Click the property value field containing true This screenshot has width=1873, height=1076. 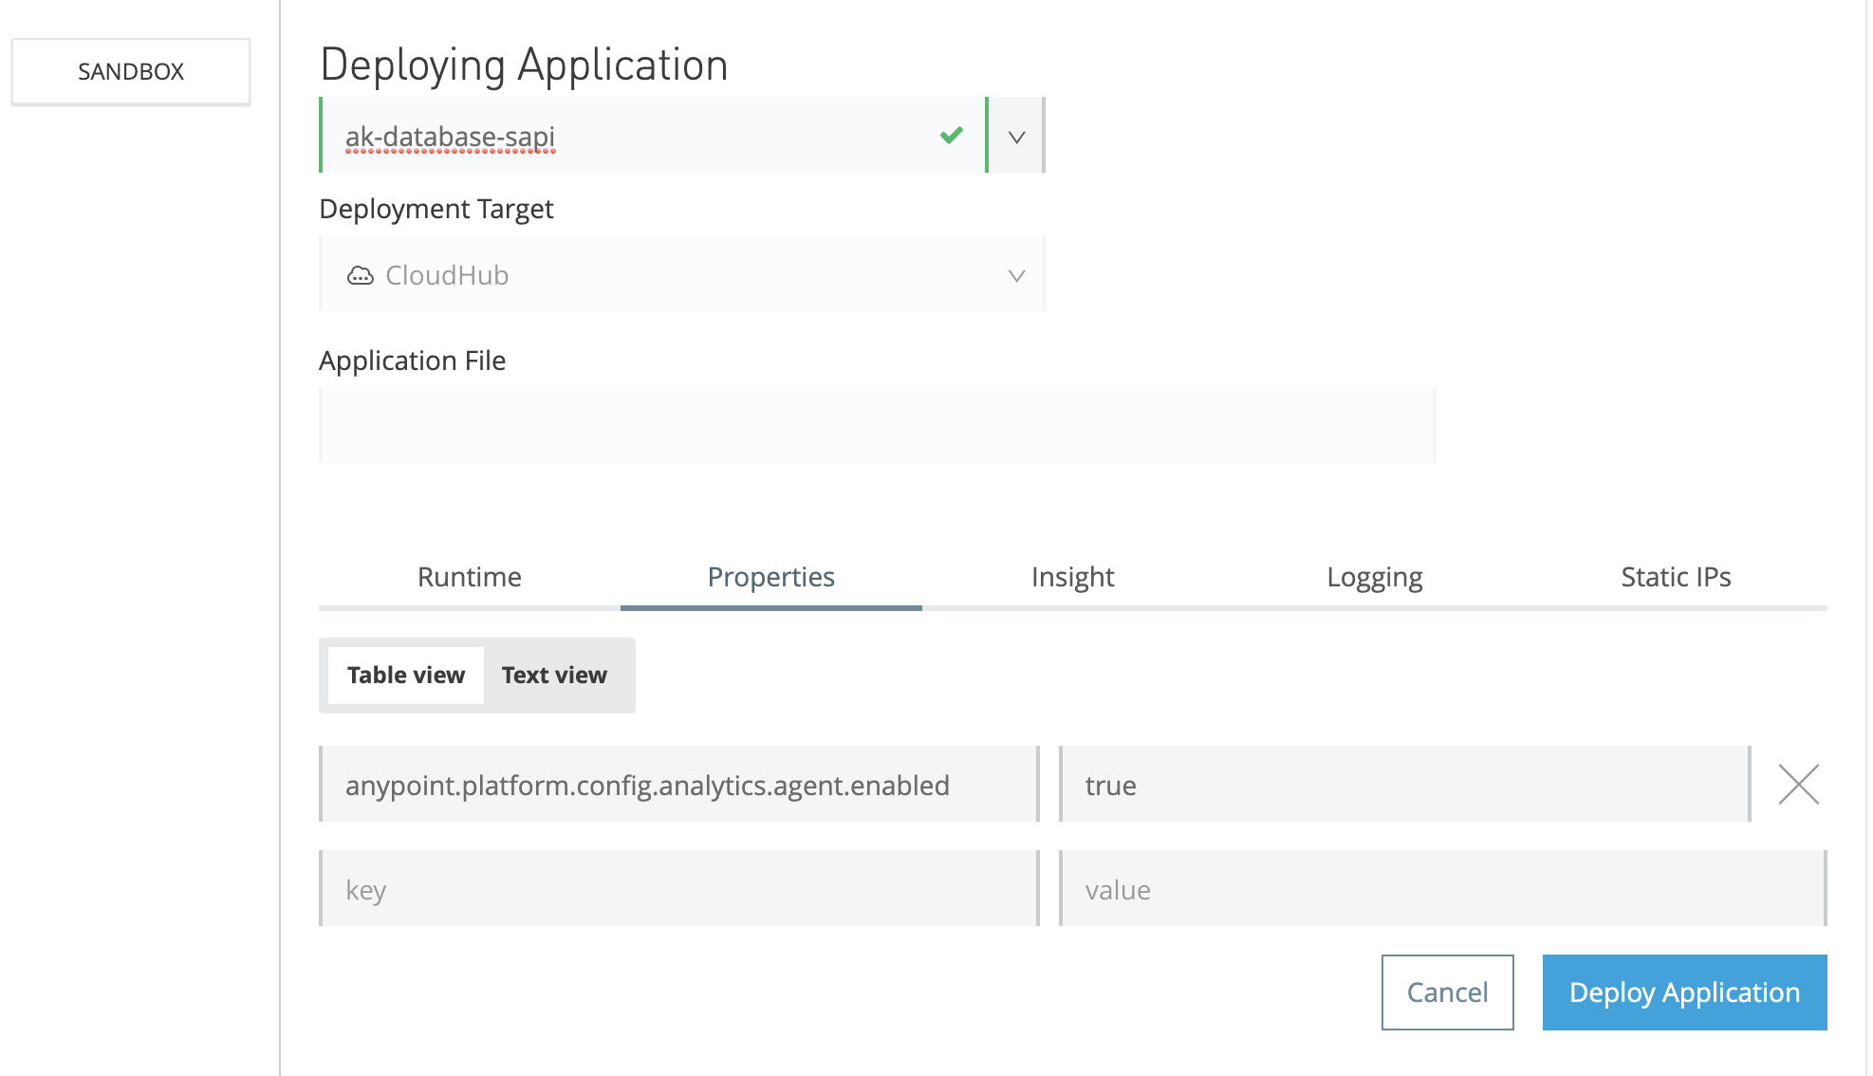click(x=1404, y=785)
